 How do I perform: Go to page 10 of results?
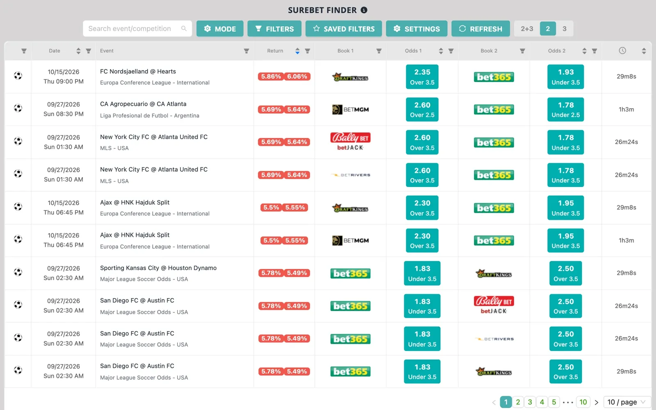(x=583, y=402)
